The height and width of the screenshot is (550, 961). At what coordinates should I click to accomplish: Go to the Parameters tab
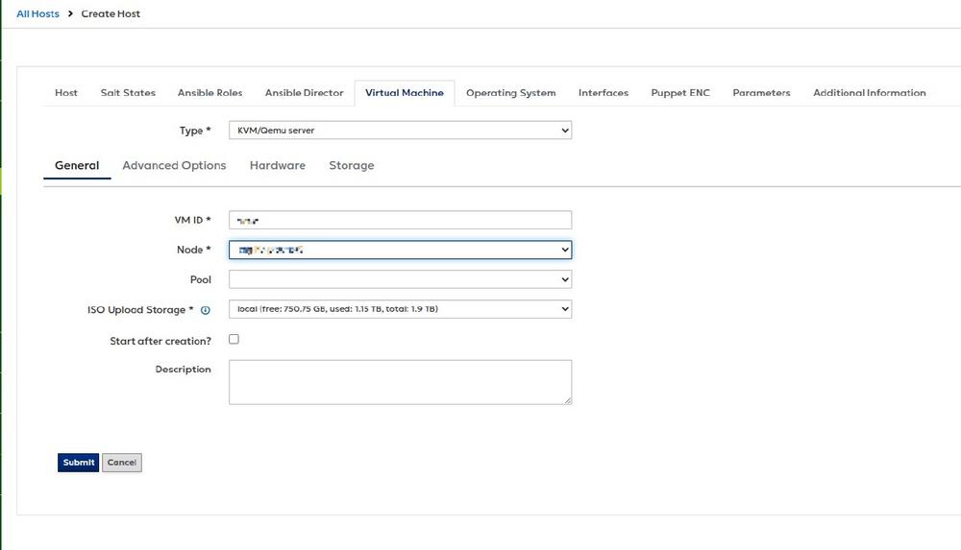coord(761,92)
